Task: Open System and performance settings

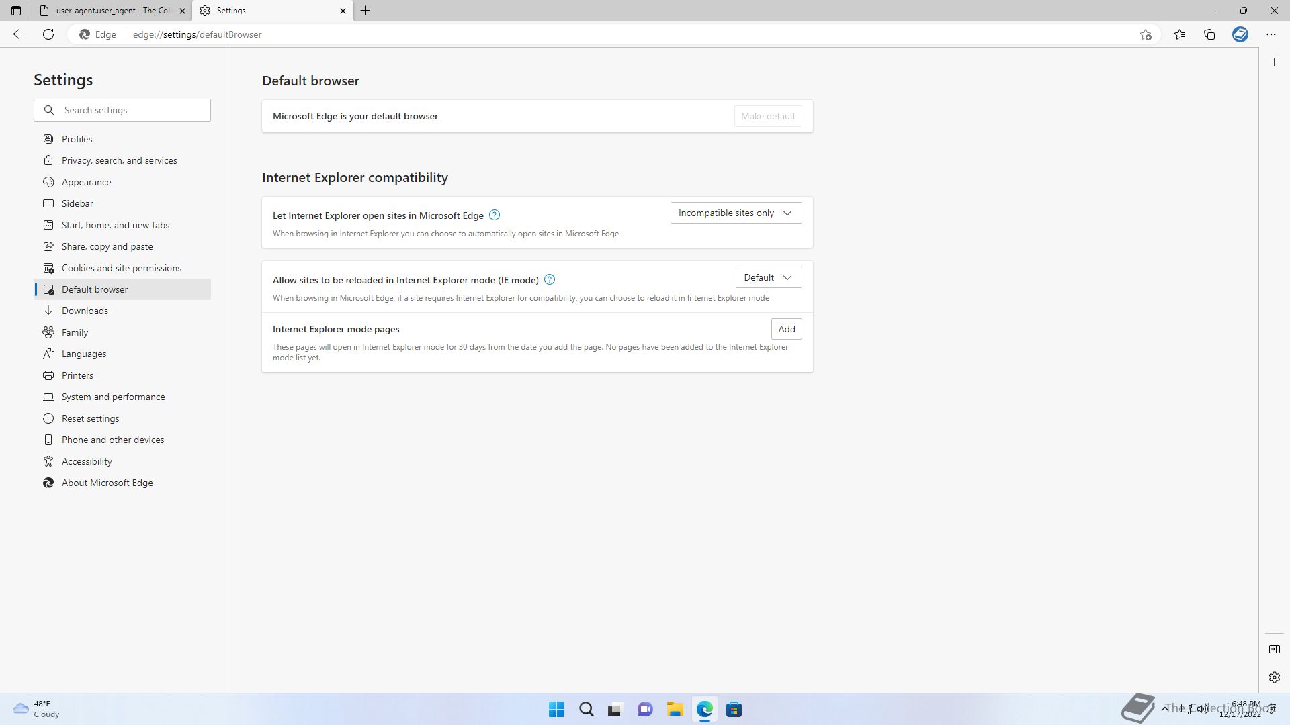Action: coord(122,397)
